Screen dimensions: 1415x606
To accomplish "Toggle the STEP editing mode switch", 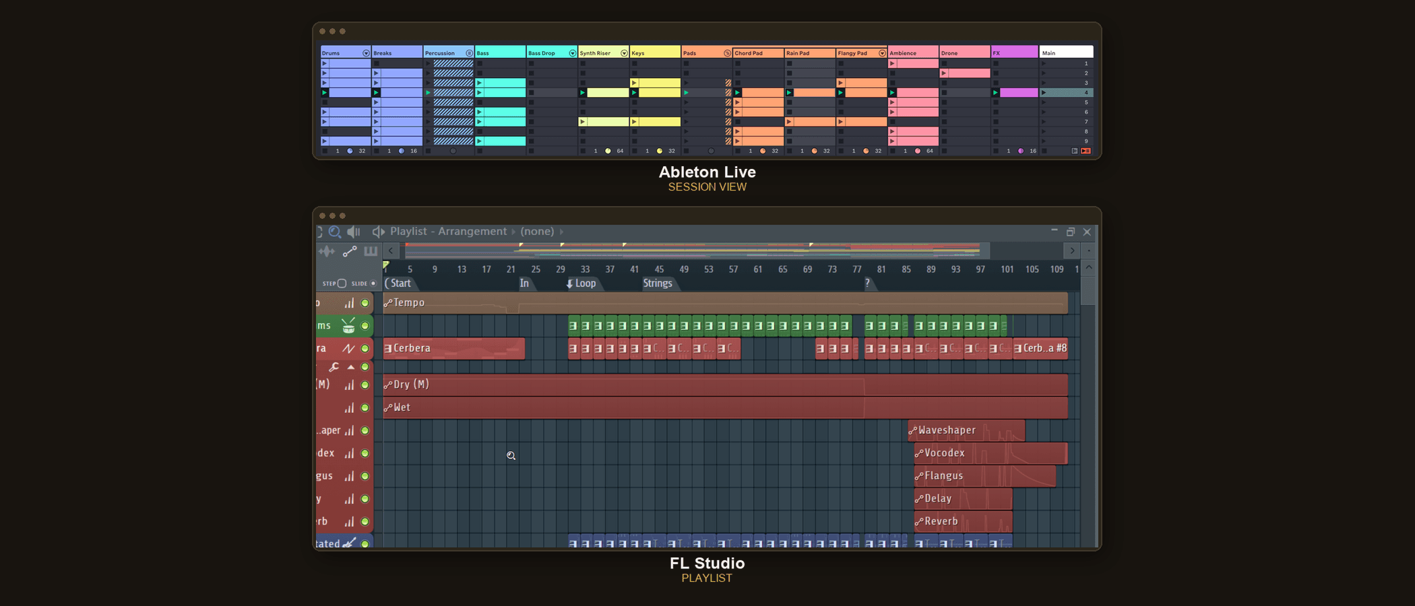I will click(x=342, y=283).
